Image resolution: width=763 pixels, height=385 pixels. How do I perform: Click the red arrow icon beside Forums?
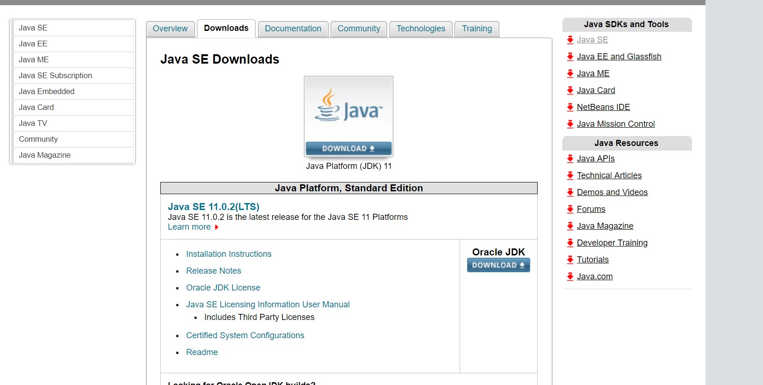point(570,210)
